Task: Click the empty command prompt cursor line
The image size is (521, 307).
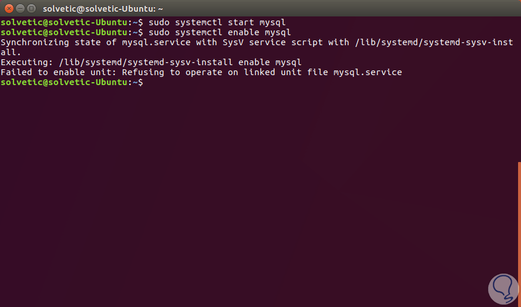Action: click(x=148, y=83)
